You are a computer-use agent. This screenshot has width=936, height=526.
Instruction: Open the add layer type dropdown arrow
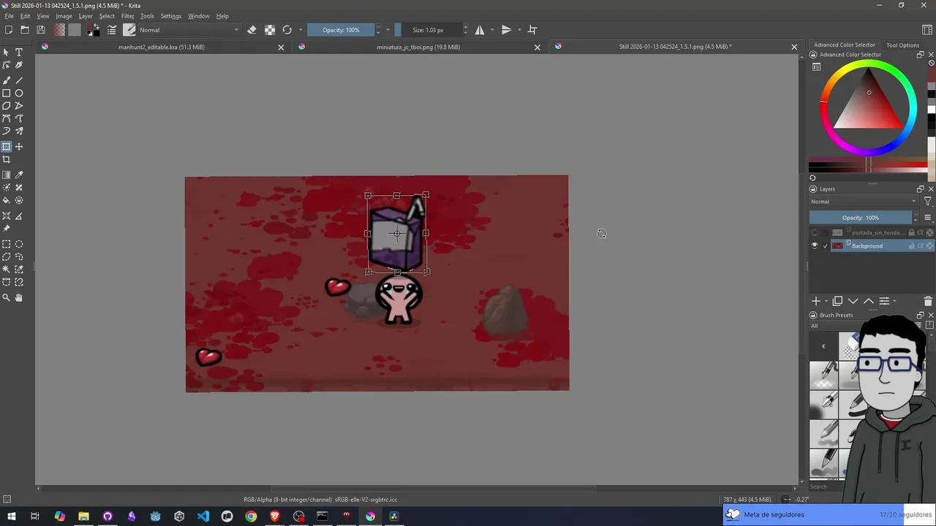pyautogui.click(x=826, y=301)
